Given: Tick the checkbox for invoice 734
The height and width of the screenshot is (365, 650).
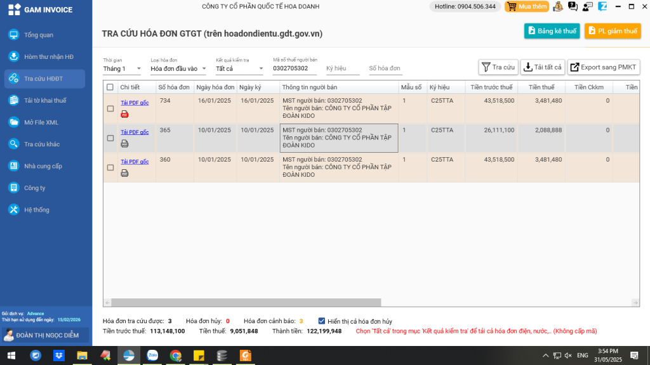Looking at the screenshot, I should (x=110, y=108).
